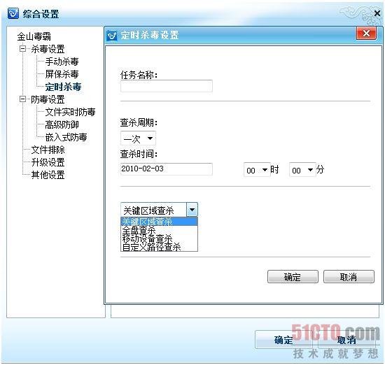Cancel with 取消 in 定时杀毒设置 dialog
The width and height of the screenshot is (385, 365).
click(x=349, y=277)
